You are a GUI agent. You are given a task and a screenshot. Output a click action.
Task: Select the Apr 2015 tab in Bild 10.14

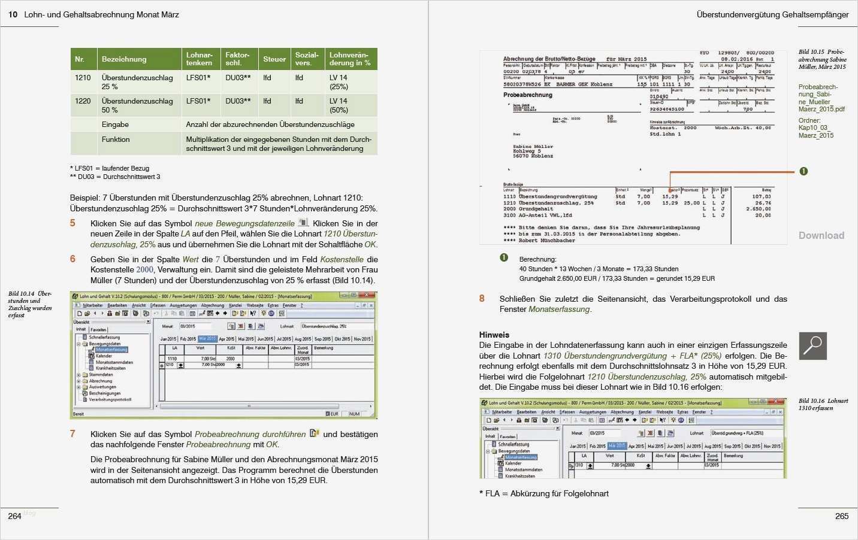[226, 339]
